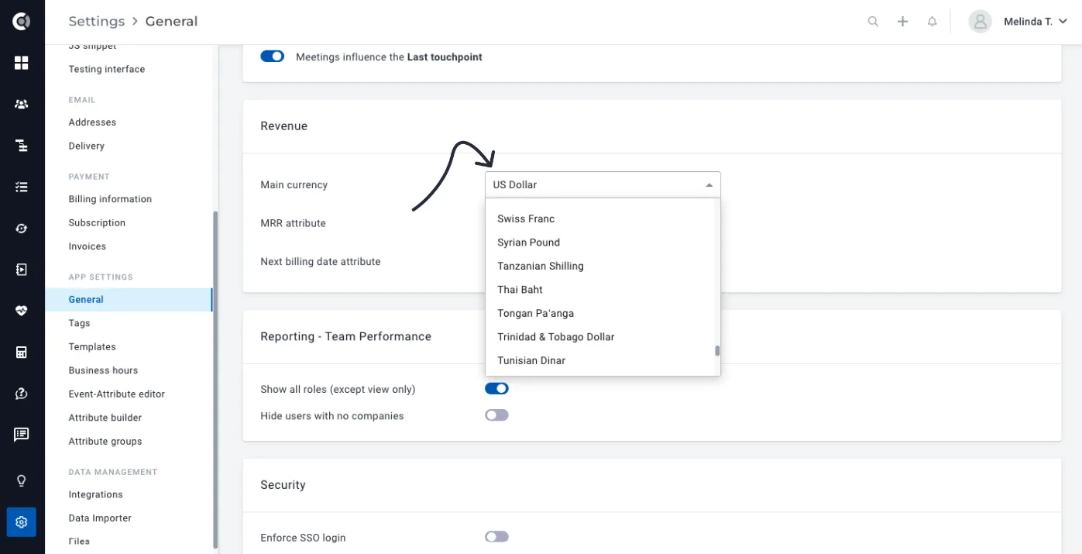Select Swiss Franc from currency list
The width and height of the screenshot is (1082, 554).
603,219
